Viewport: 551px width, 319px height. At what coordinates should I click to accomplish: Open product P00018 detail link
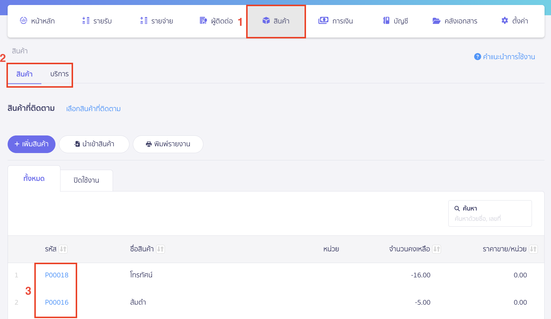click(x=56, y=275)
